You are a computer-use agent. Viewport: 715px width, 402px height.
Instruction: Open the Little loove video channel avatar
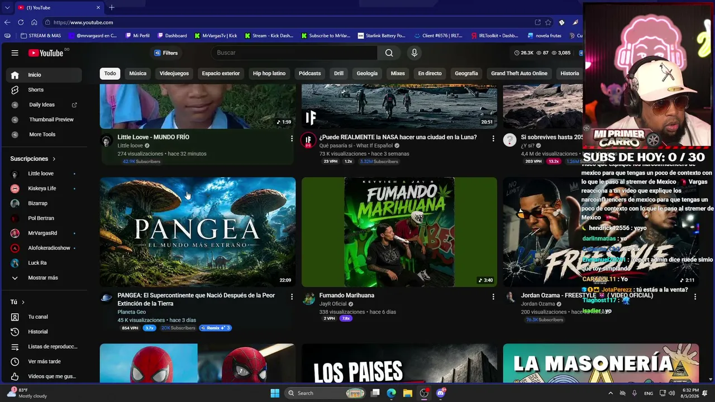coord(106,140)
